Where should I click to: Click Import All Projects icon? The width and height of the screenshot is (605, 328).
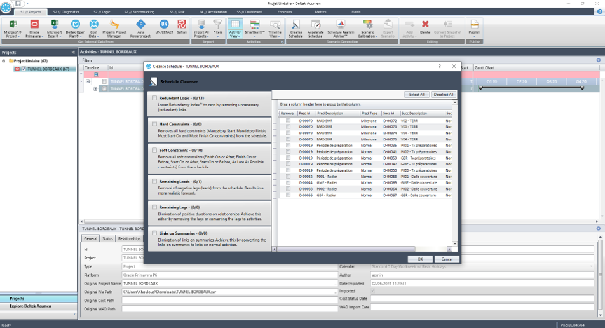[201, 25]
